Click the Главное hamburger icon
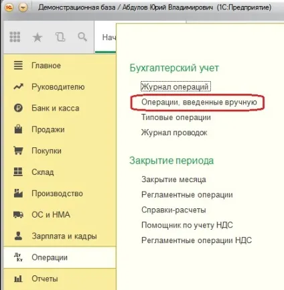This screenshot has height=290, width=284. pyautogui.click(x=18, y=66)
